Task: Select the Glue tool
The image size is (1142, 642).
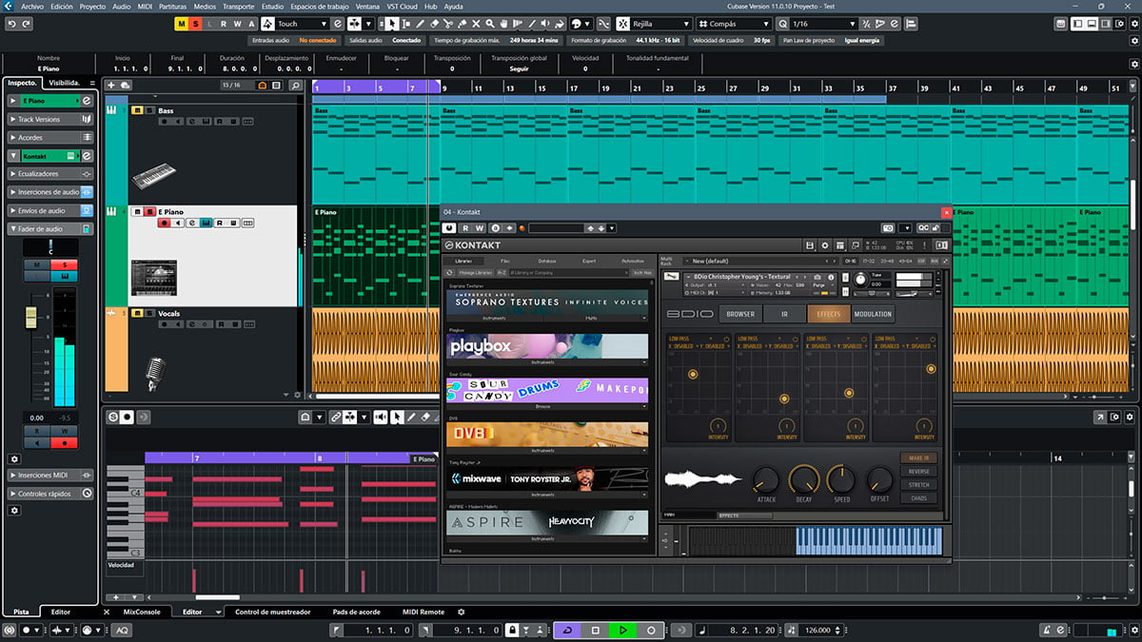Action: (464, 24)
